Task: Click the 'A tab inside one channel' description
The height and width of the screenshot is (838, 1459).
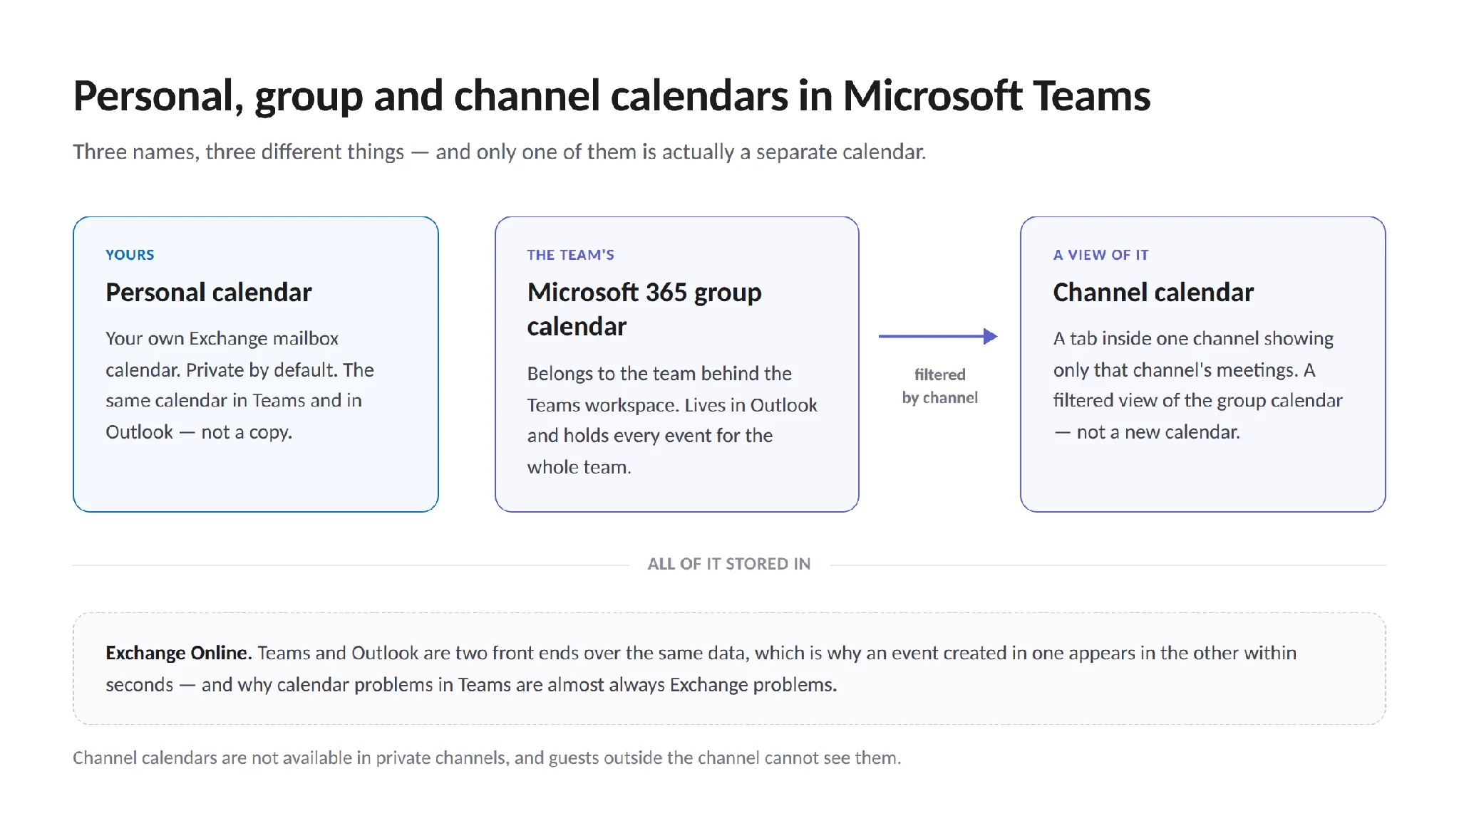Action: click(x=1197, y=385)
